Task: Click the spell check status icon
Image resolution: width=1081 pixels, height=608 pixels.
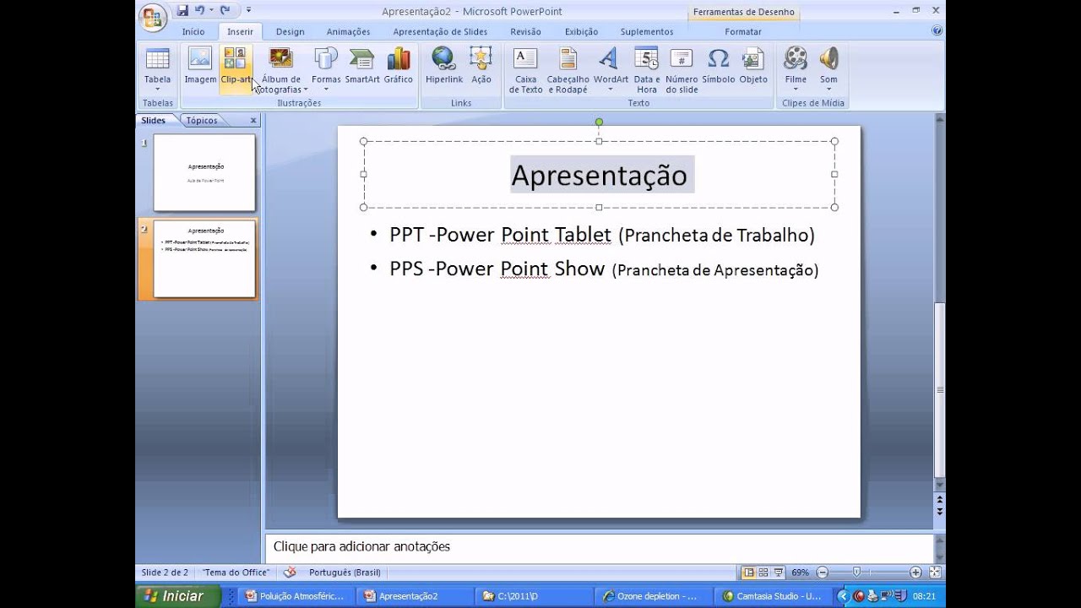Action: click(290, 573)
